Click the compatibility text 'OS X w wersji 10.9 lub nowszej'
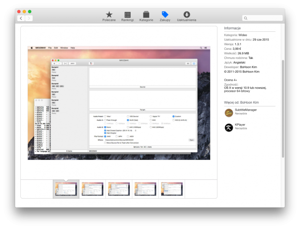The image size is (300, 229). (245, 88)
